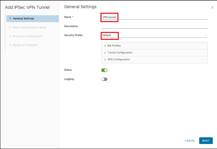Click the chevron icon beside Tunnel Configuration
217x149 pixels.
tap(105, 53)
